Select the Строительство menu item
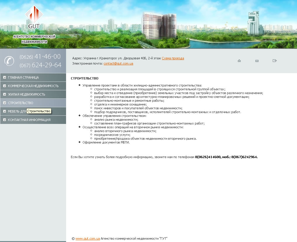Image resolution: width=297 pixels, height=242 pixels. (33, 103)
